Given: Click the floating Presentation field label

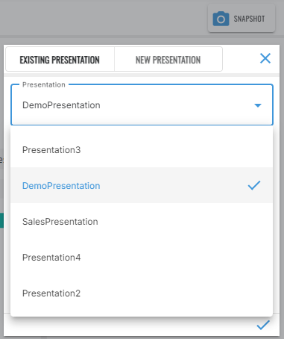Looking at the screenshot, I should coord(44,84).
